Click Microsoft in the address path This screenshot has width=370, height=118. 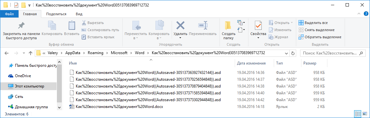(119, 53)
